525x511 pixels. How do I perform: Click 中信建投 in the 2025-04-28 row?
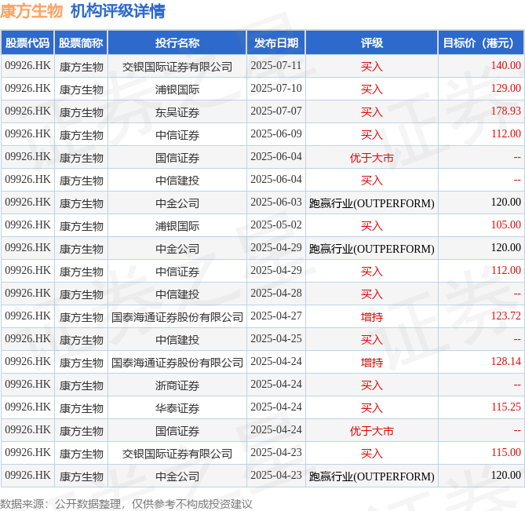[x=177, y=294]
